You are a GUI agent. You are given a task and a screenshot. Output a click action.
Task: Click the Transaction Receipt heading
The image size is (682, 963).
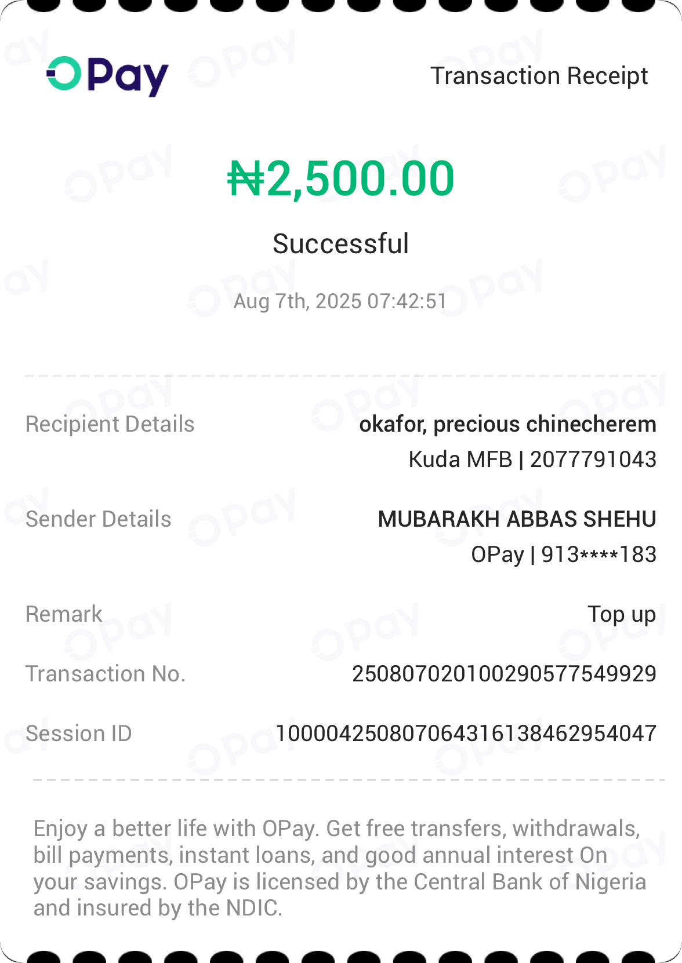pos(539,76)
